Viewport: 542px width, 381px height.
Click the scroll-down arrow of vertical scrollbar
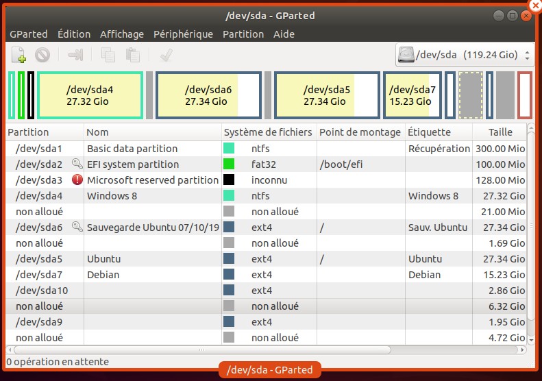click(531, 340)
